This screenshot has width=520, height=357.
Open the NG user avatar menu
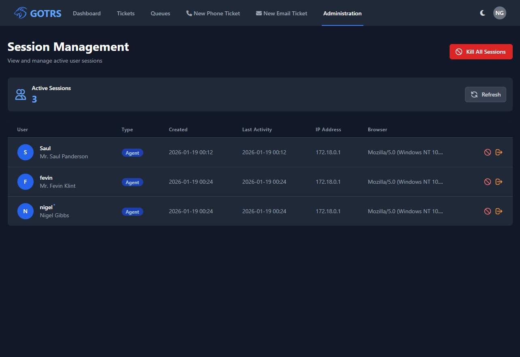[x=499, y=13]
